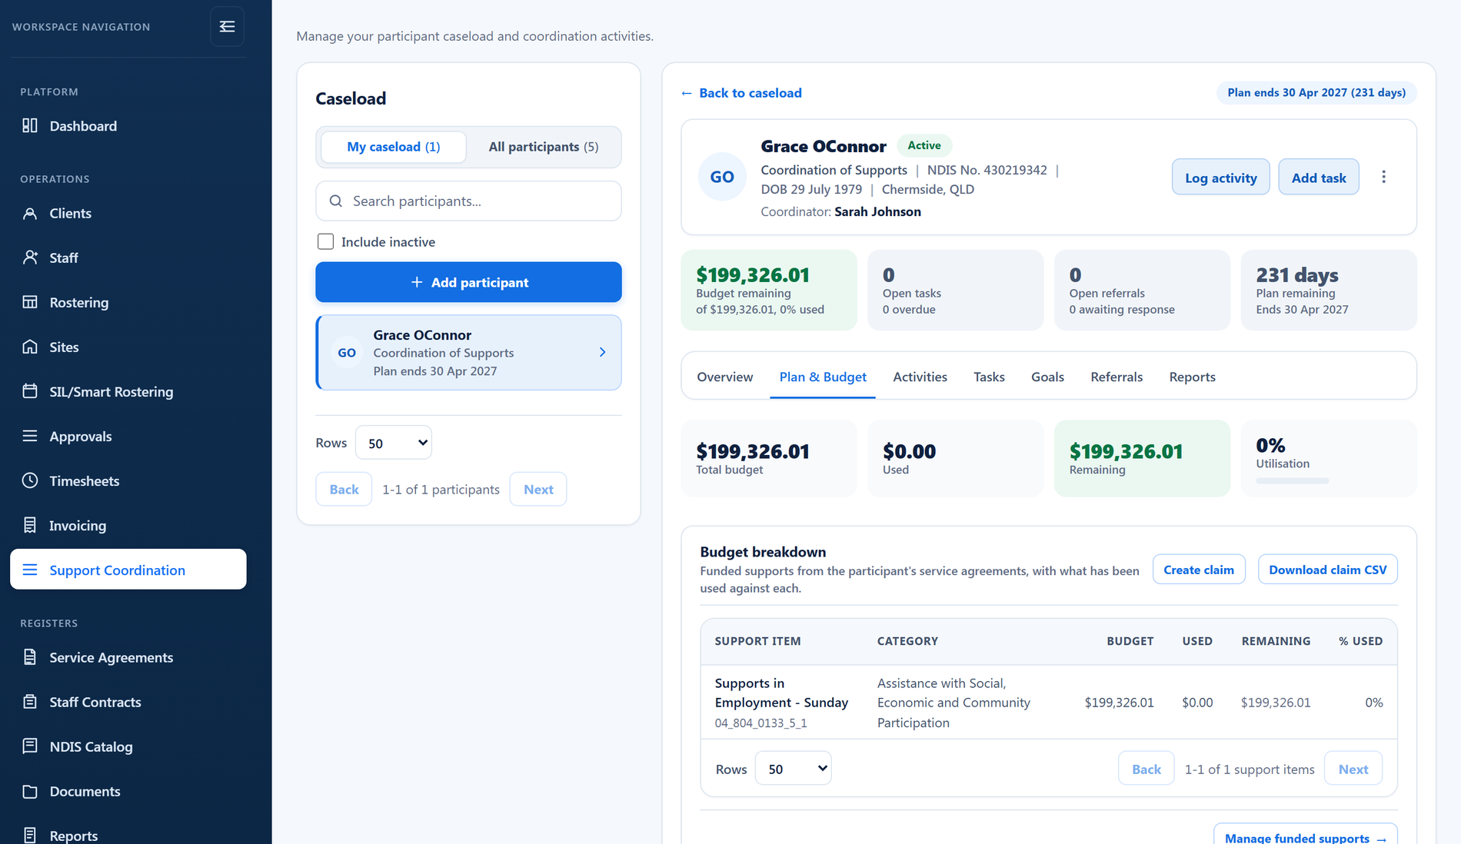The width and height of the screenshot is (1461, 844).
Task: Switch to the My caseload (1) toggle
Action: pos(394,147)
